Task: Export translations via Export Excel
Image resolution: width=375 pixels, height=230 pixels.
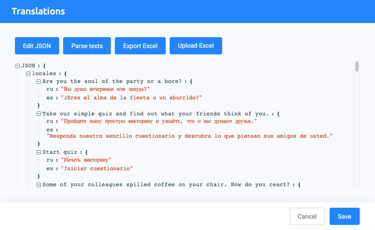Action: click(x=140, y=46)
